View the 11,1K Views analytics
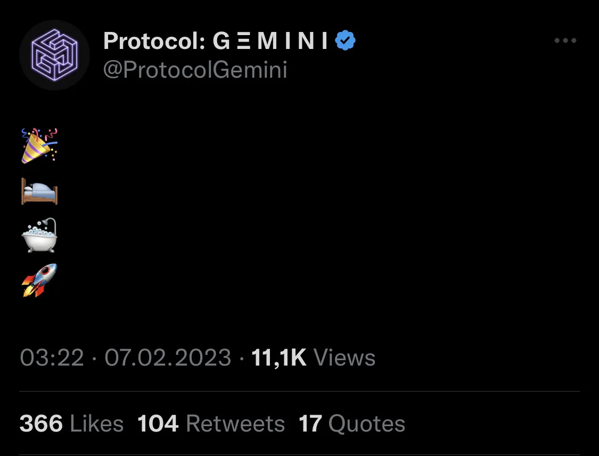Screen dimensions: 599x456 [313, 358]
